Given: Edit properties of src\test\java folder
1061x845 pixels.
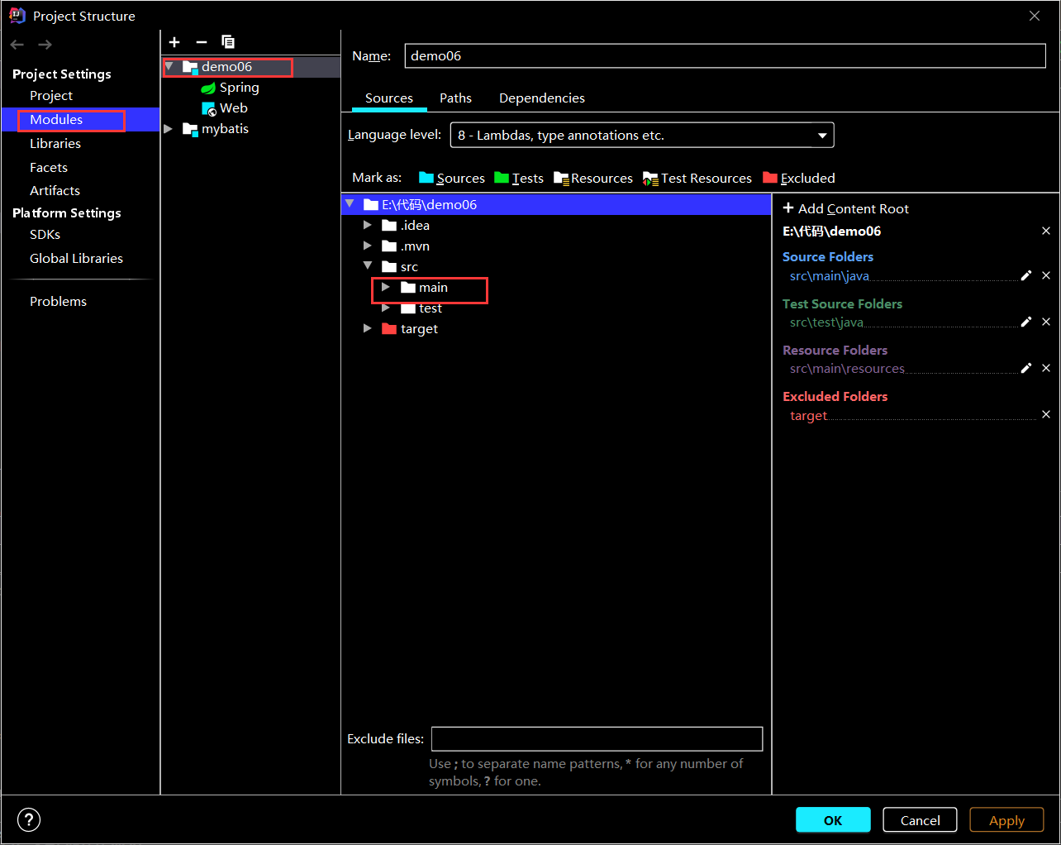Looking at the screenshot, I should coord(1026,322).
